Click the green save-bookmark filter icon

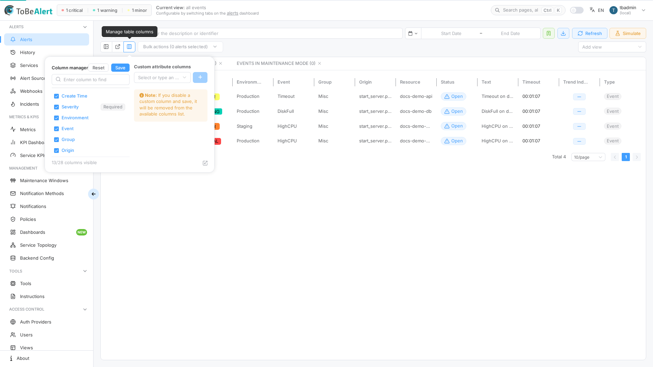point(549,33)
